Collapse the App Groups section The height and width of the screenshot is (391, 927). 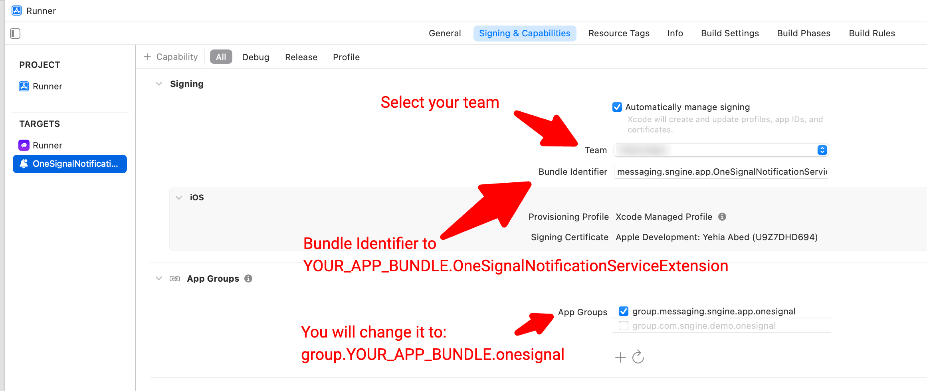[159, 278]
